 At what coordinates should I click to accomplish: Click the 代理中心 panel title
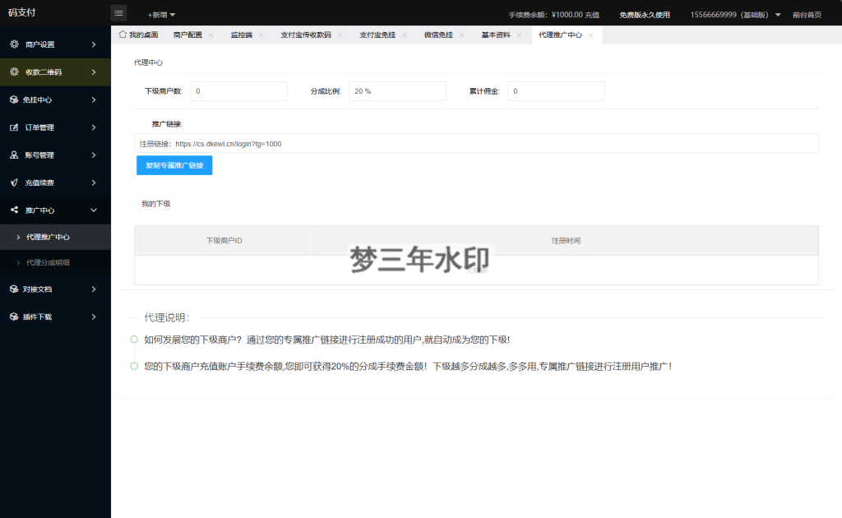pos(148,62)
